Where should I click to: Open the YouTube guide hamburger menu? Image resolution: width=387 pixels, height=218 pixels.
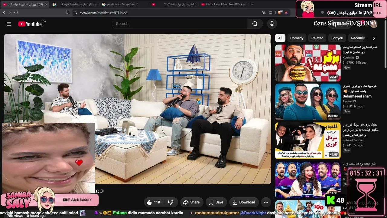click(9, 24)
